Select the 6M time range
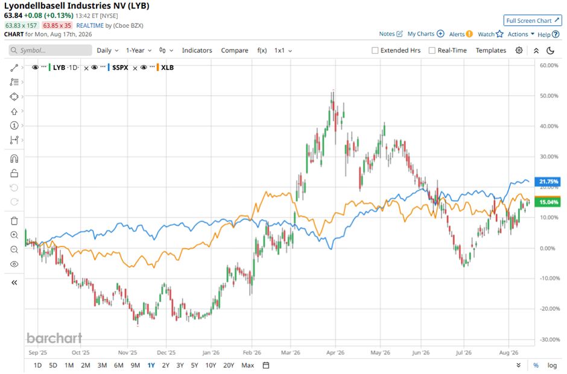567x374 pixels. pos(119,366)
